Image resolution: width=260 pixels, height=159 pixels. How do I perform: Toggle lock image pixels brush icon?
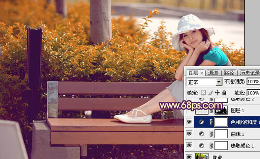(210, 93)
